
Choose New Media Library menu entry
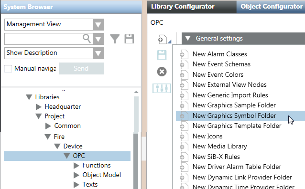pyautogui.click(x=219, y=146)
